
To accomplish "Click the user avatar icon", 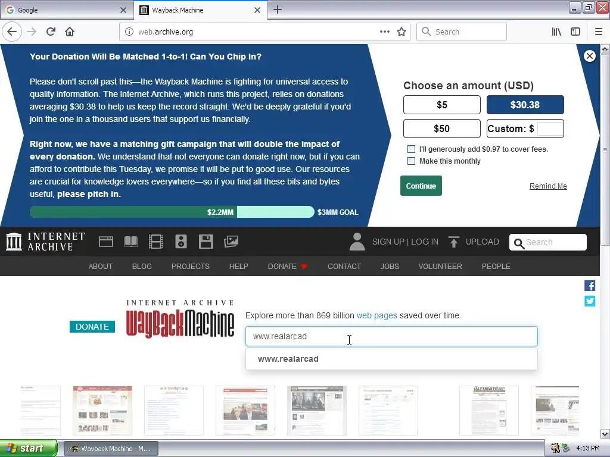I will (357, 242).
